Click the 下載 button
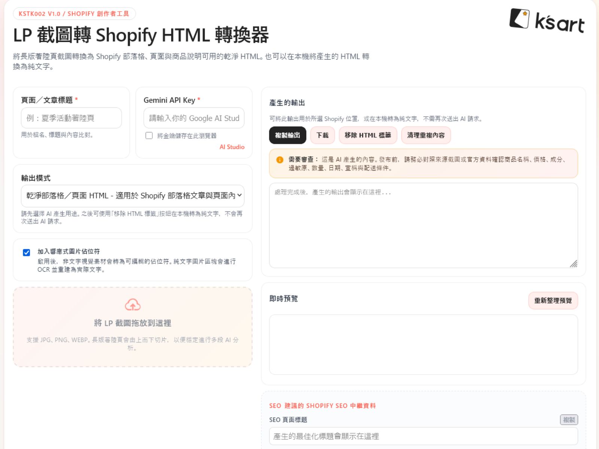599x449 pixels. point(322,135)
